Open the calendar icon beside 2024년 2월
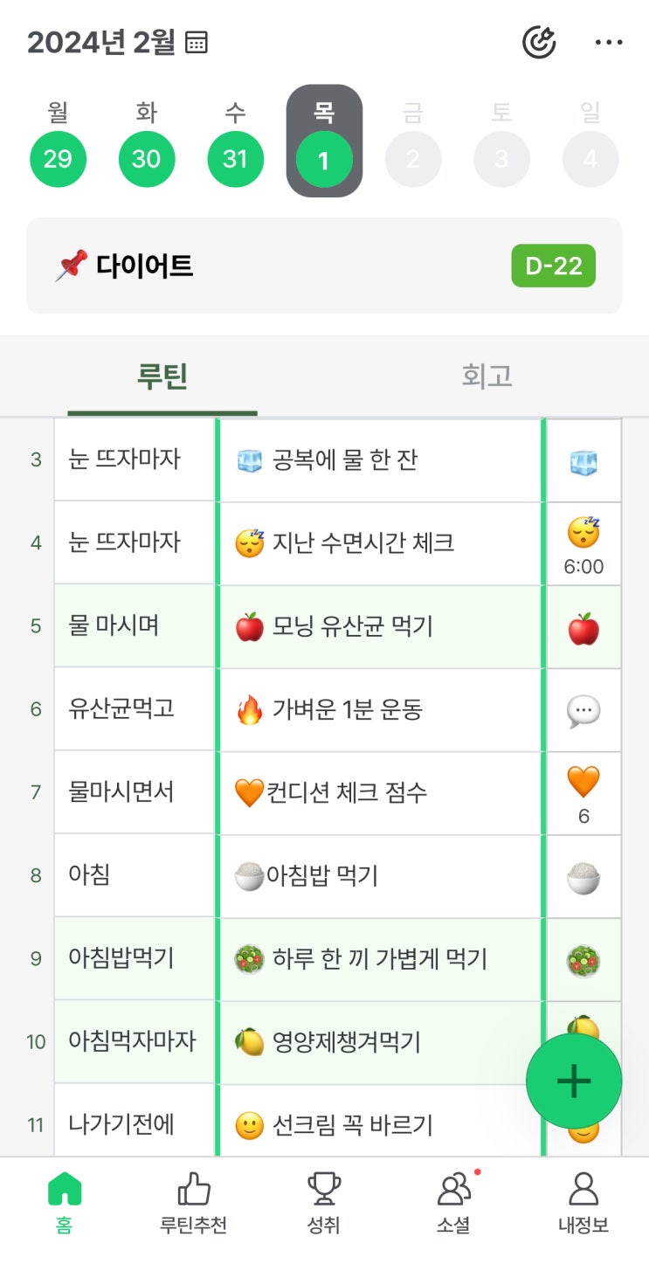The image size is (649, 1264). point(197,43)
